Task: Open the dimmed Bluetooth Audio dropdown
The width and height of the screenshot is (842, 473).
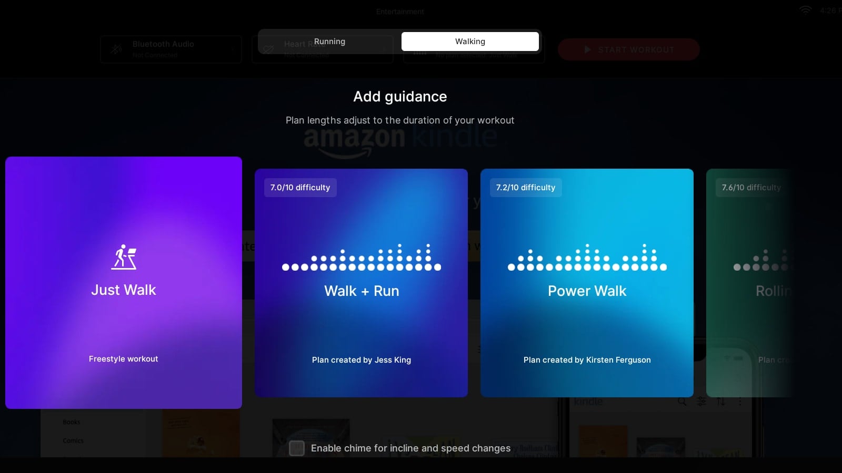Action: [x=171, y=49]
